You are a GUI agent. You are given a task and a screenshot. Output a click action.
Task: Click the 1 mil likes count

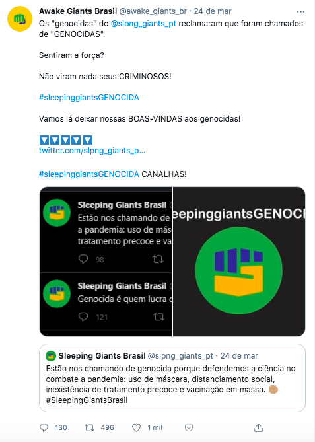pyautogui.click(x=155, y=428)
